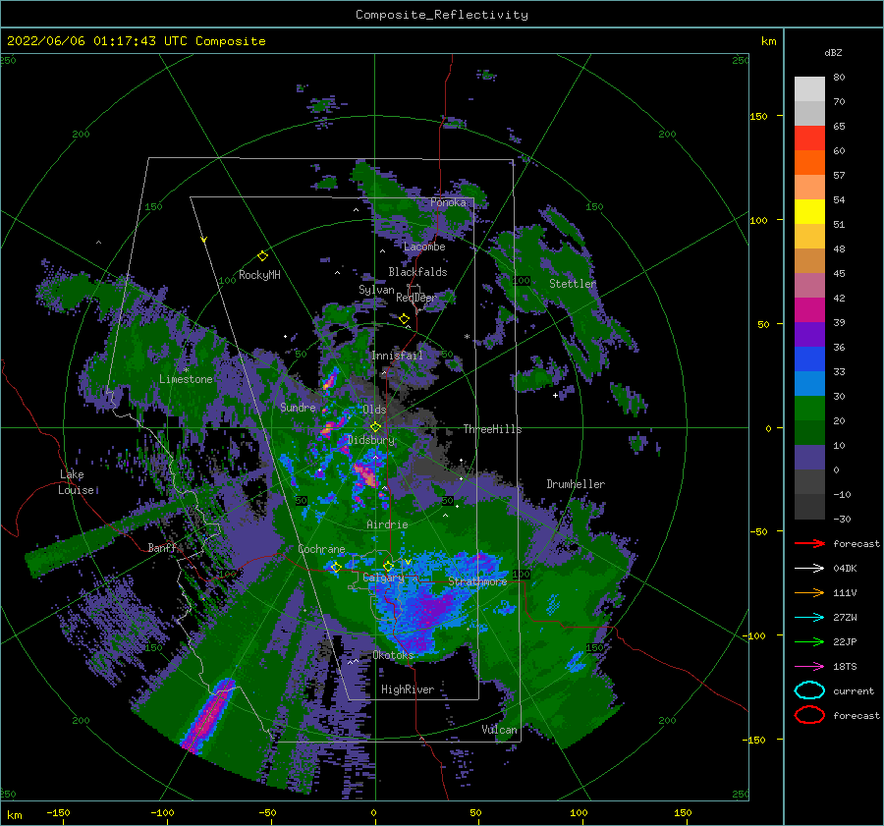
Task: Pick the bright green 20-30 dBZ swatch
Action: point(809,409)
